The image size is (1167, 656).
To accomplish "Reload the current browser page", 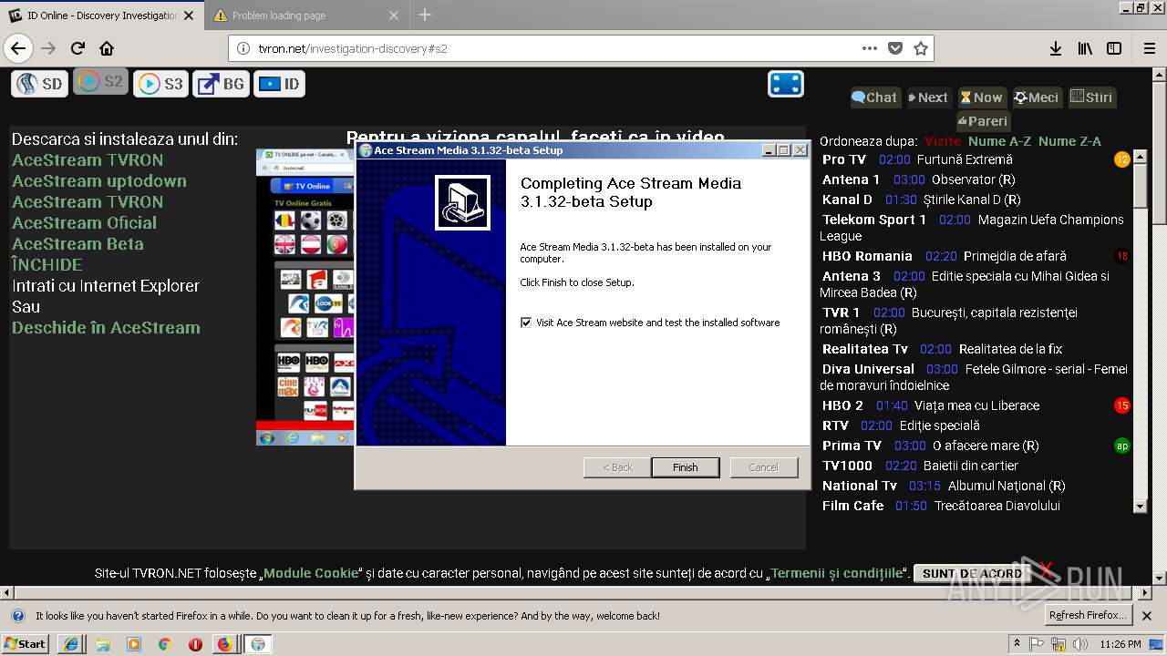I will 78,48.
